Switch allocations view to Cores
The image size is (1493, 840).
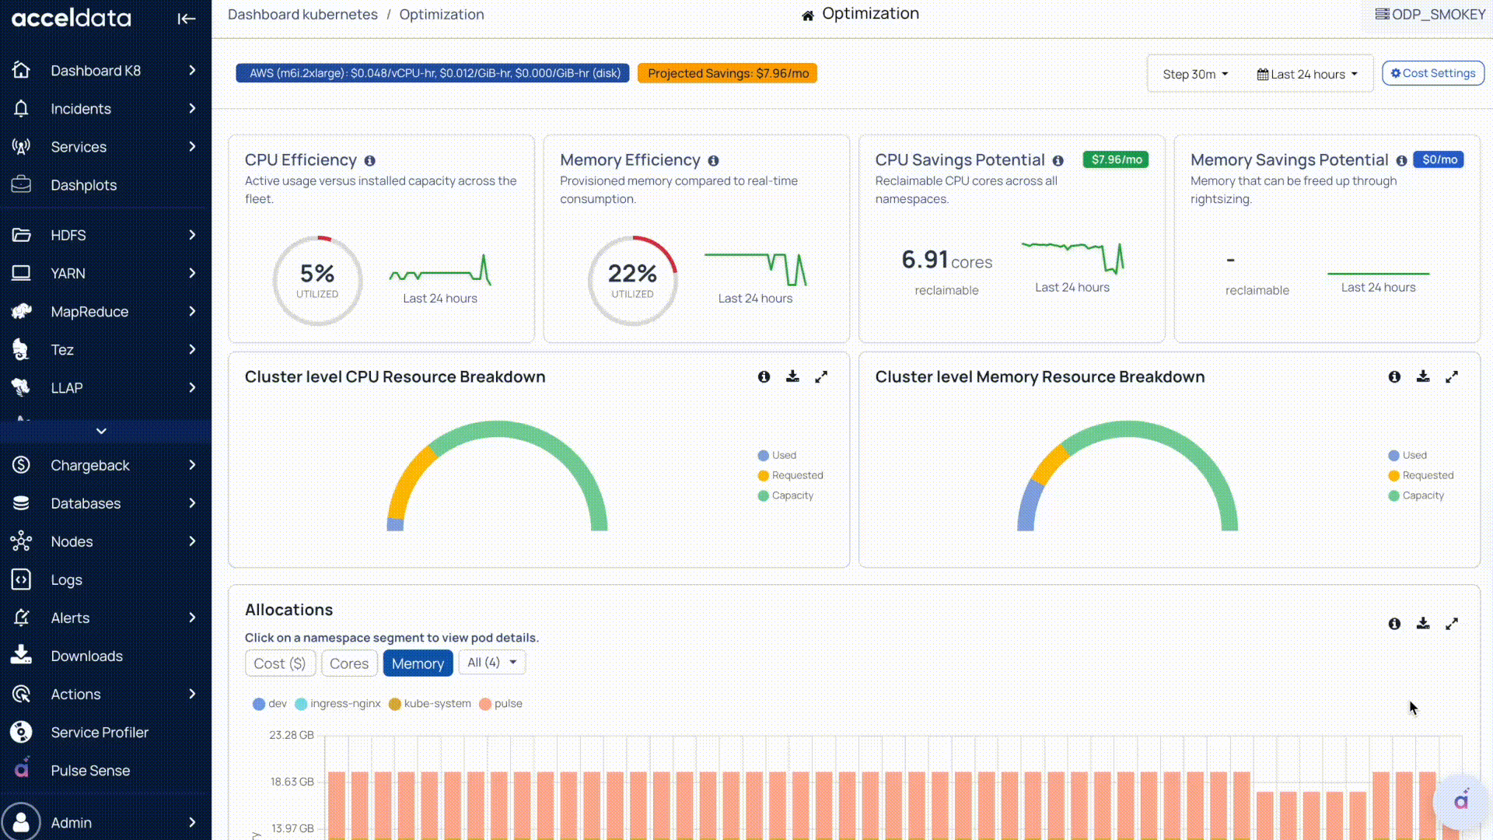(x=349, y=663)
